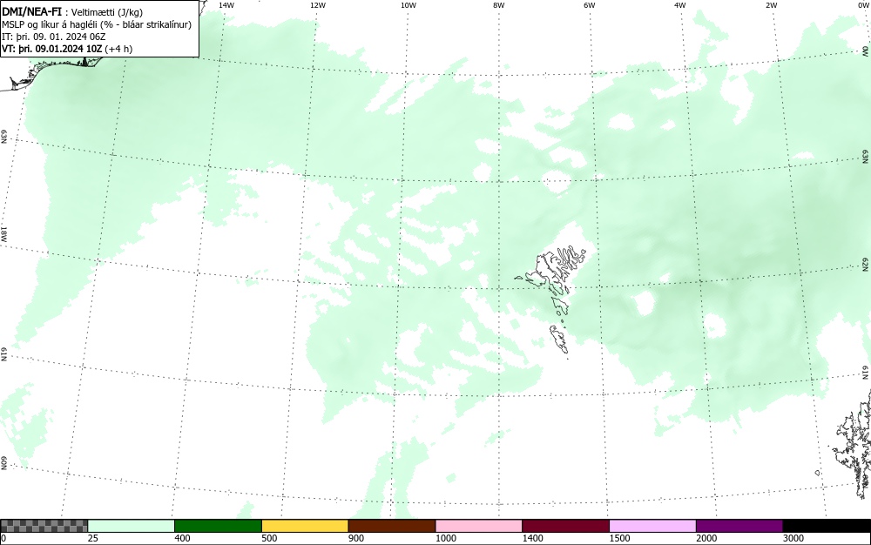871x545 pixels.
Task: Click the legend value 900
Action: [356, 538]
